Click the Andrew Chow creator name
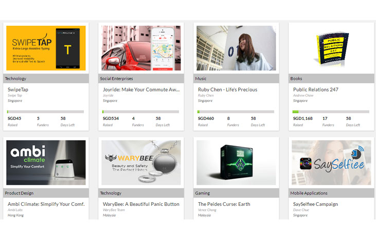This screenshot has width=376, height=246. coord(304,96)
